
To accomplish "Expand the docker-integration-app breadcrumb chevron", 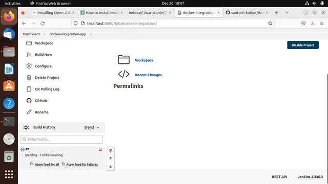I will tap(91, 34).
